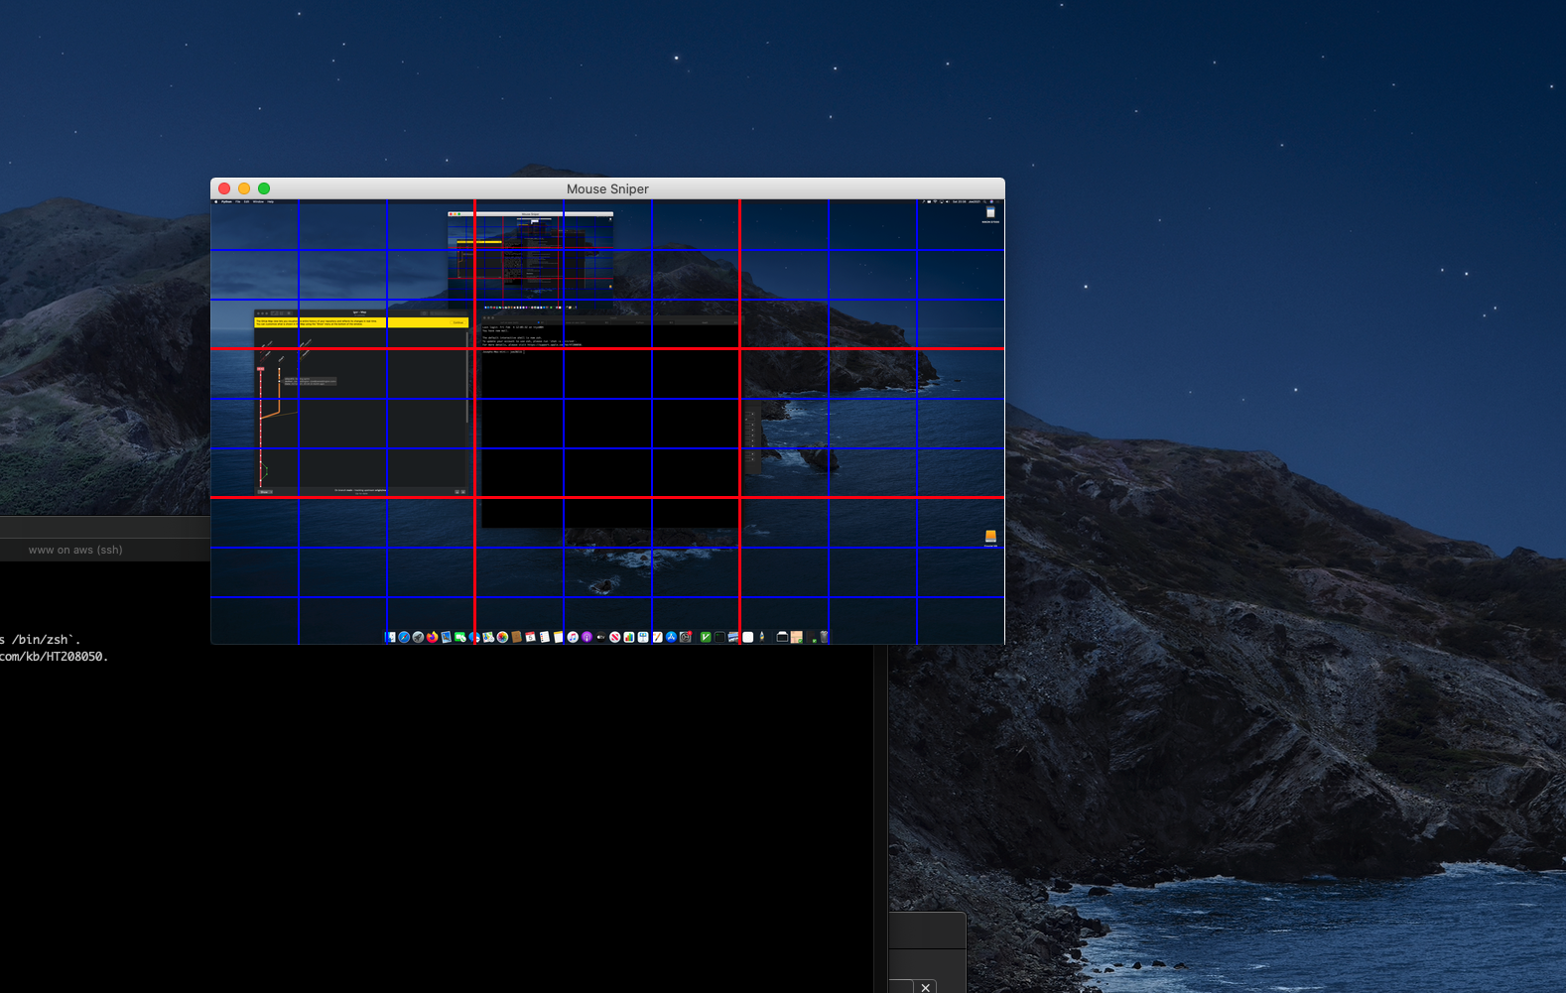Viewport: 1566px width, 993px height.
Task: Click the Calendar icon in the preview dock
Action: click(530, 637)
